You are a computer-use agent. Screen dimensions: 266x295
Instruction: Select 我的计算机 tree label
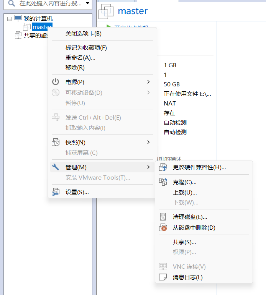38,18
